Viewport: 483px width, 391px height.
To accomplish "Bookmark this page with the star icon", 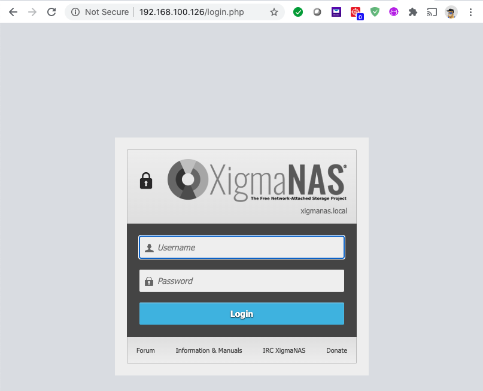I will (274, 12).
